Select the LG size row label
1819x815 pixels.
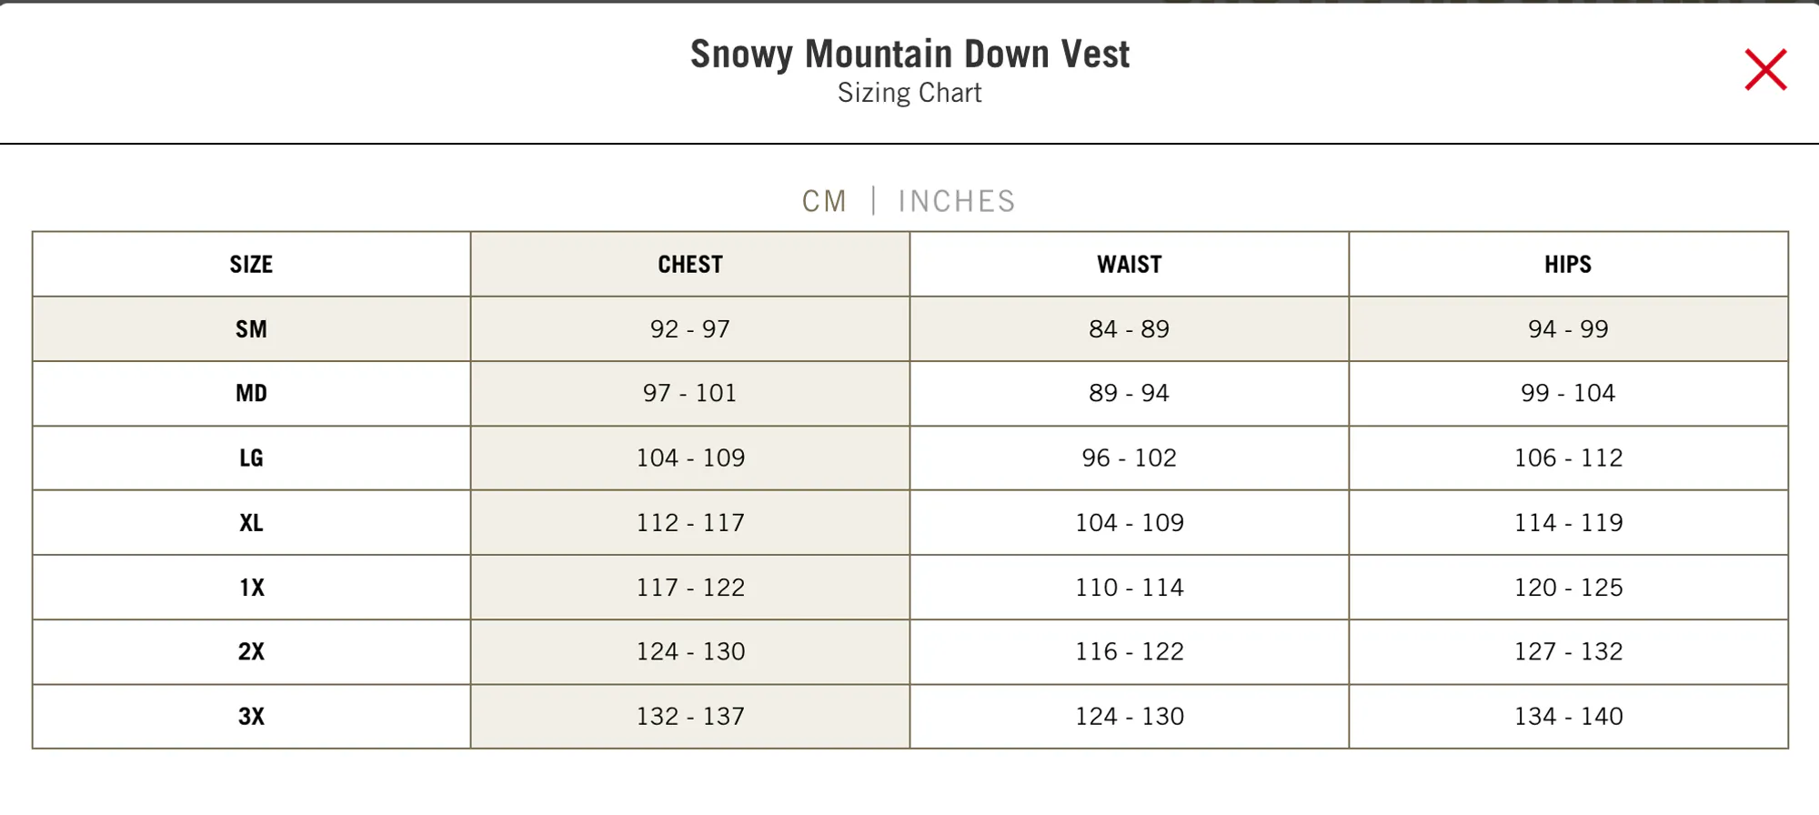tap(251, 458)
